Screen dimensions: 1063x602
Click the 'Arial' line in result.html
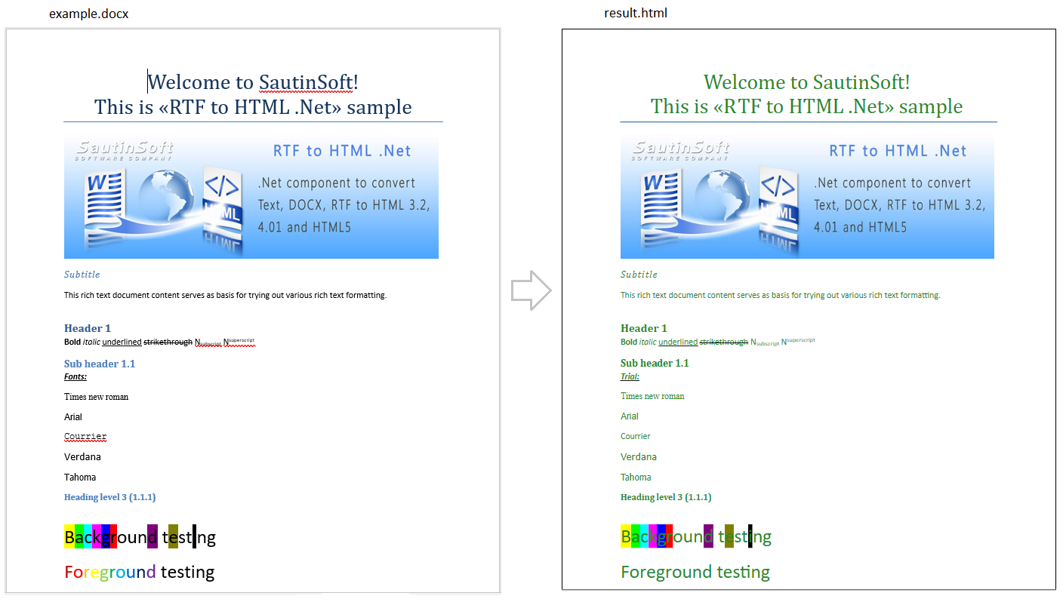[x=630, y=416]
